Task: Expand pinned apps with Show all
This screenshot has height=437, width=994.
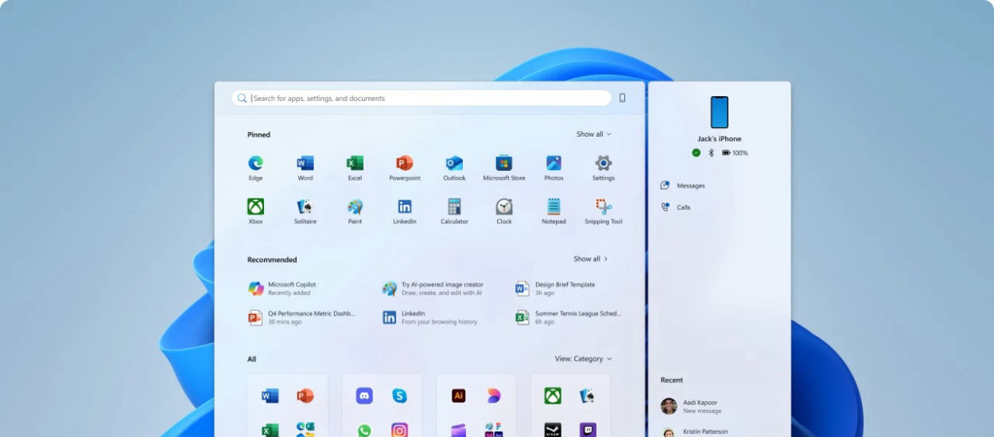Action: (x=593, y=134)
